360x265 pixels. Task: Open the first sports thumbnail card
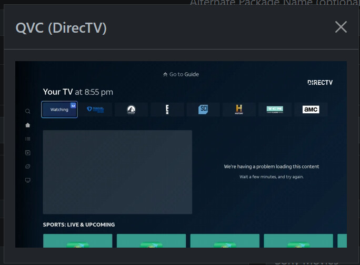[77, 241]
